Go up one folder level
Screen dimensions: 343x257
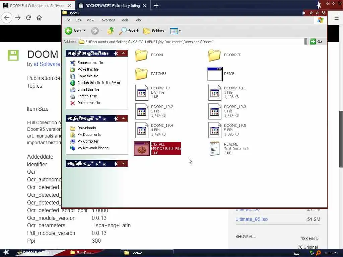coord(111,31)
